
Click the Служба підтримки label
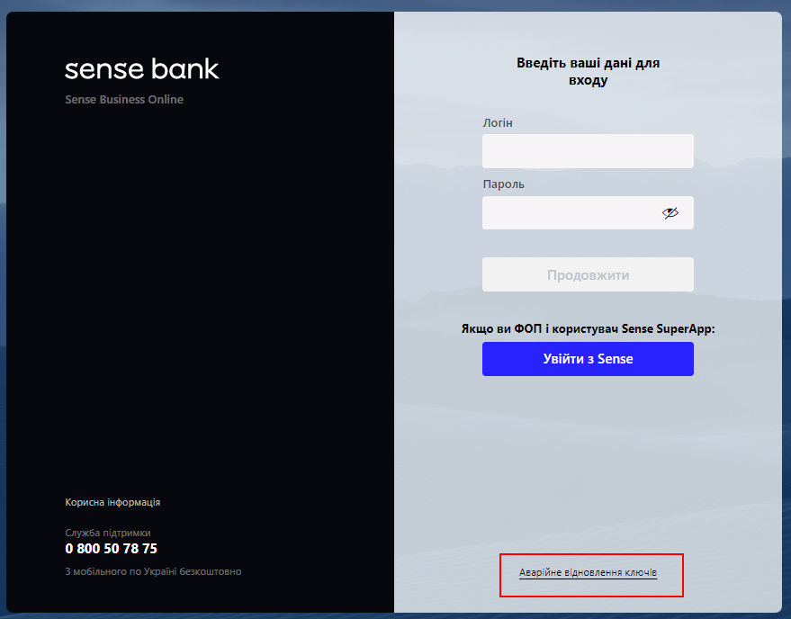[x=108, y=533]
